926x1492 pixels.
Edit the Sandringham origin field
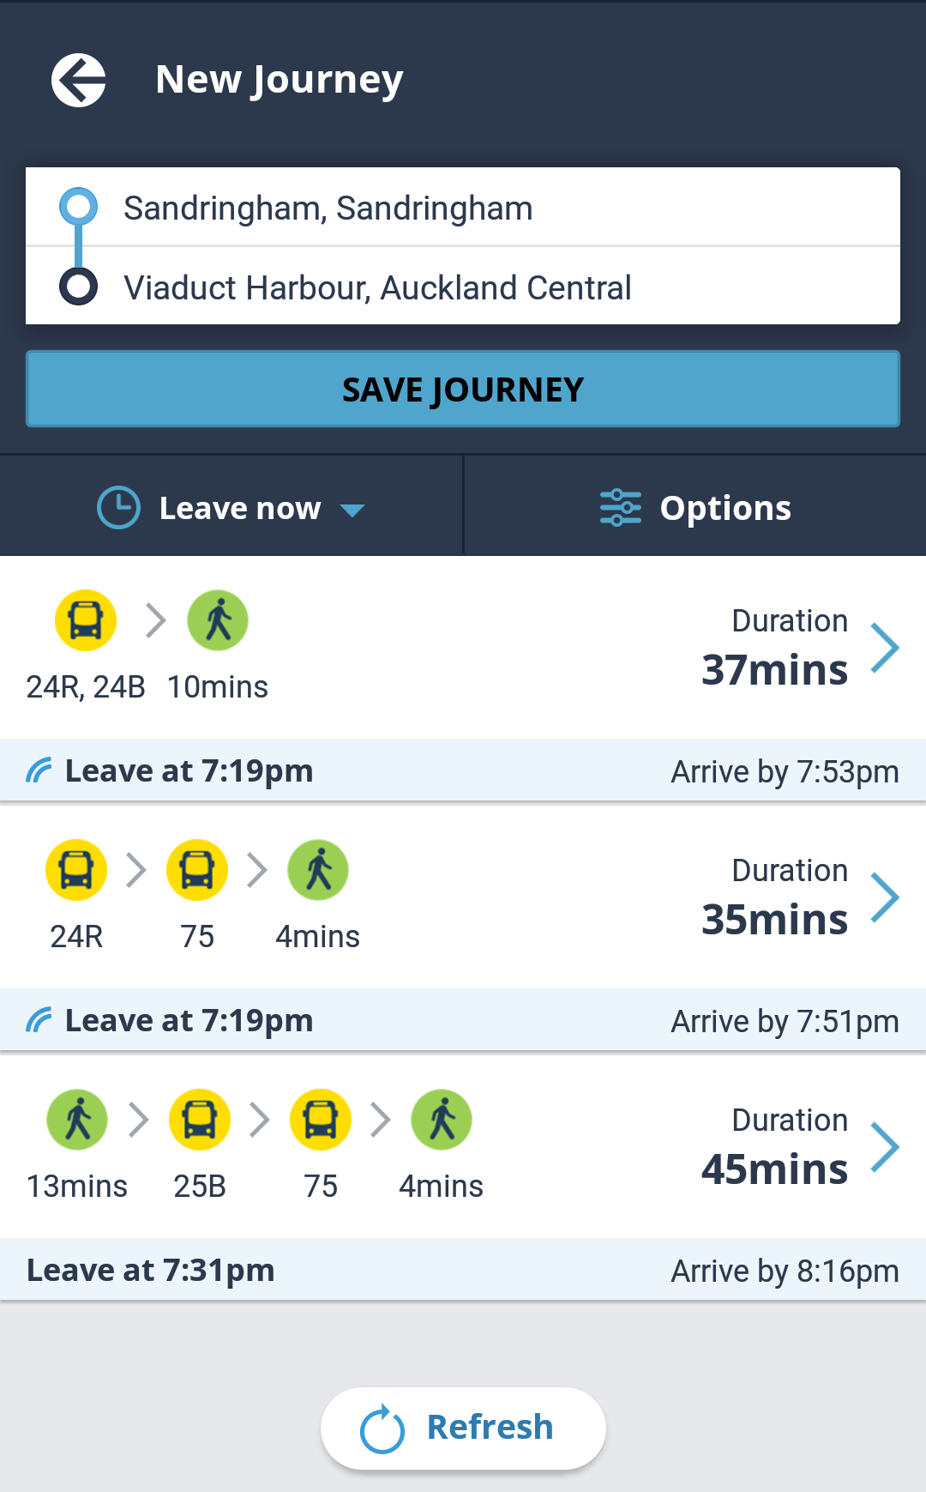463,208
